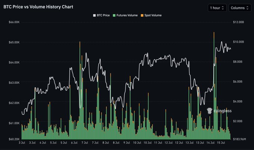Click the $12.00B volume axis label
The width and height of the screenshot is (254, 150).
pyautogui.click(x=238, y=22)
